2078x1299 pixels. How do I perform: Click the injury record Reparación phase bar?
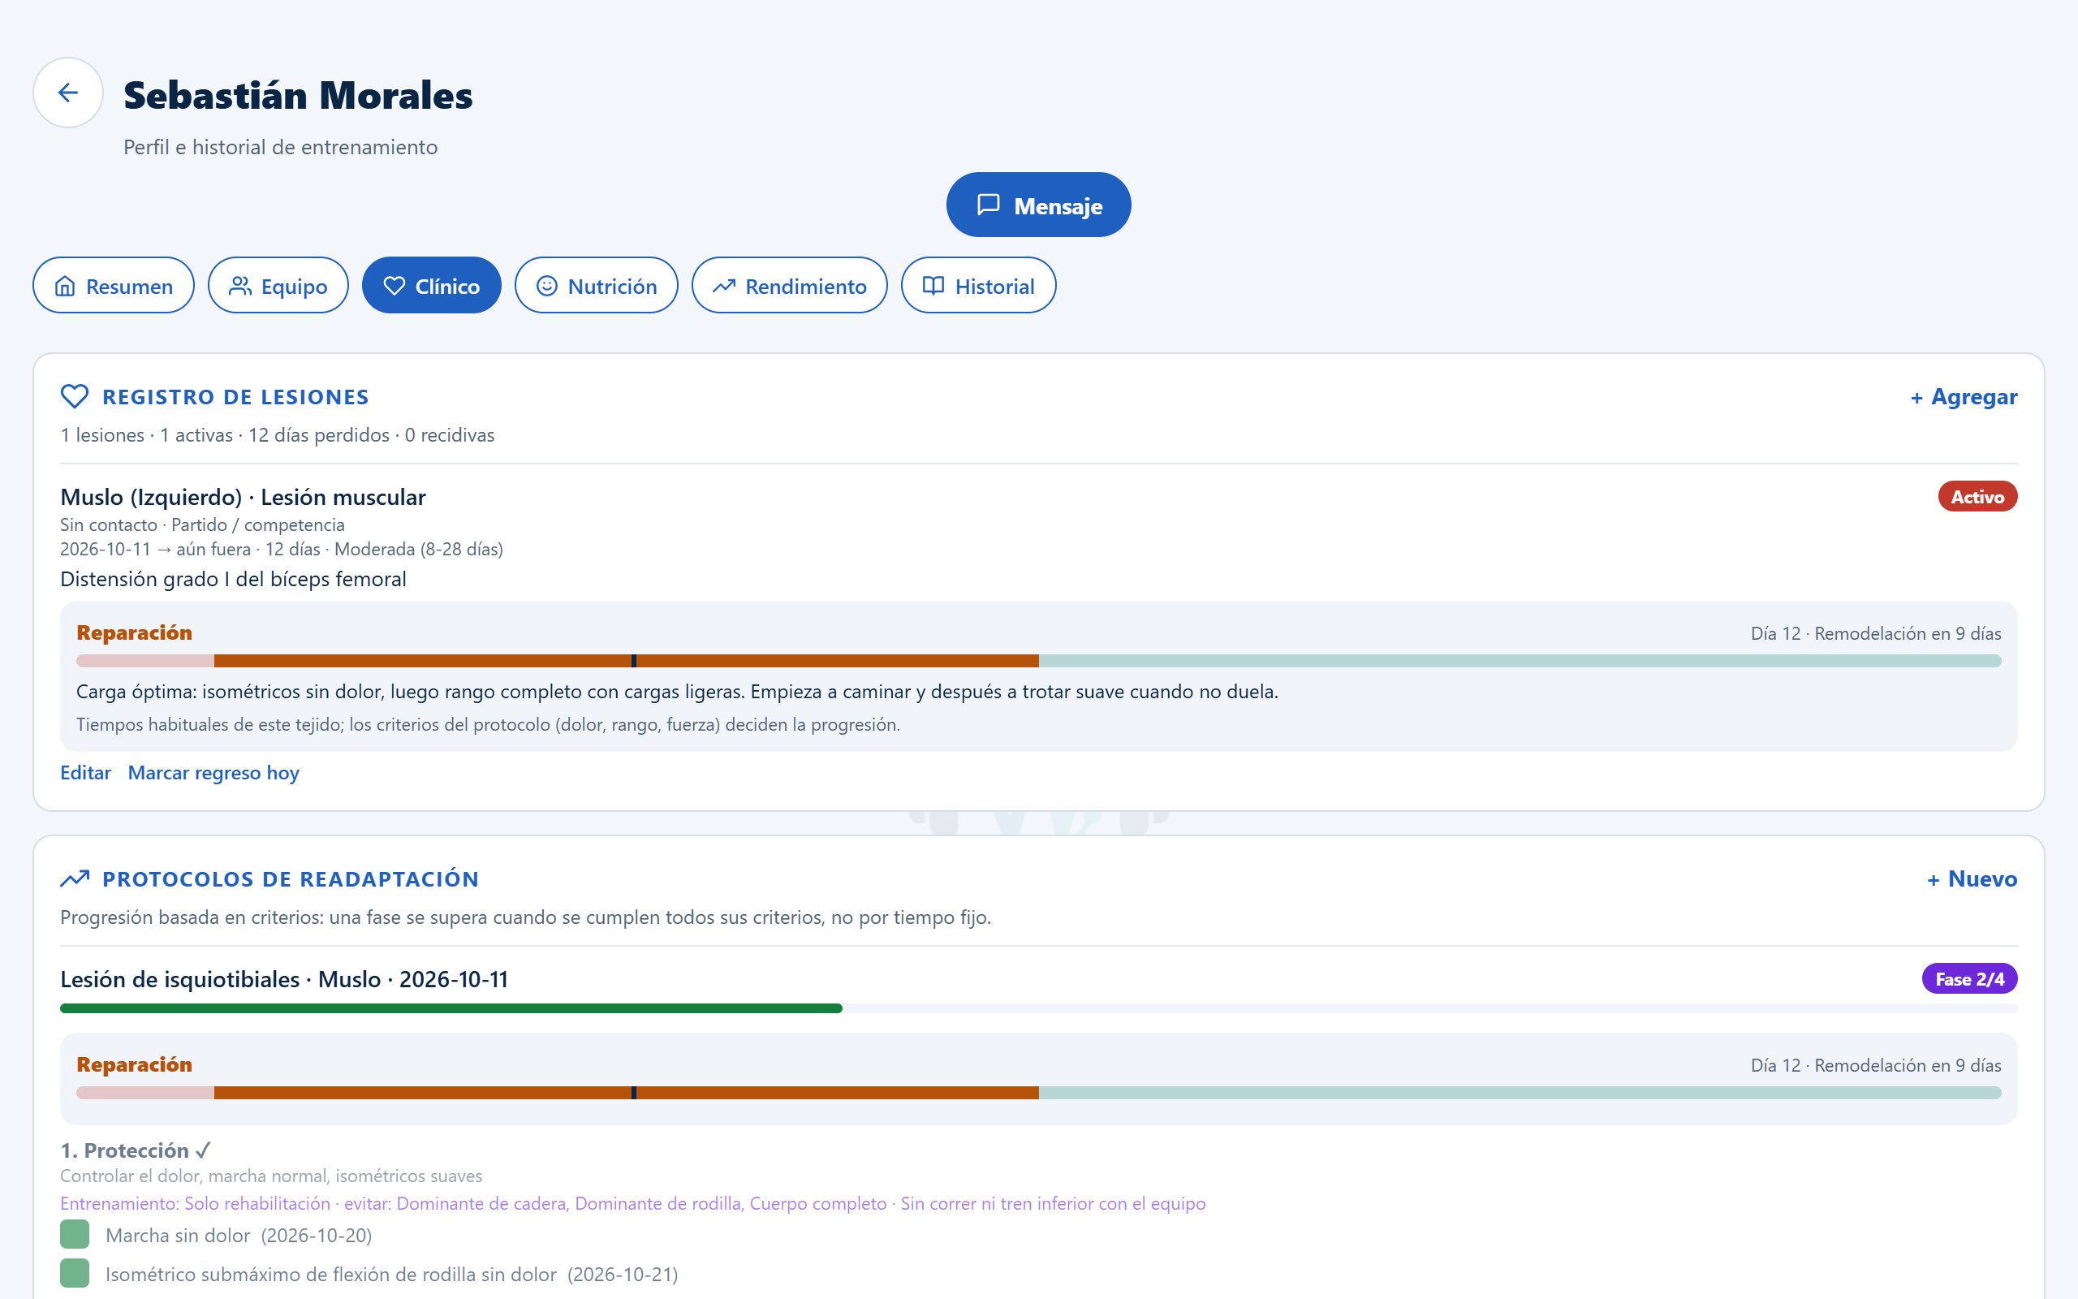coord(1038,661)
